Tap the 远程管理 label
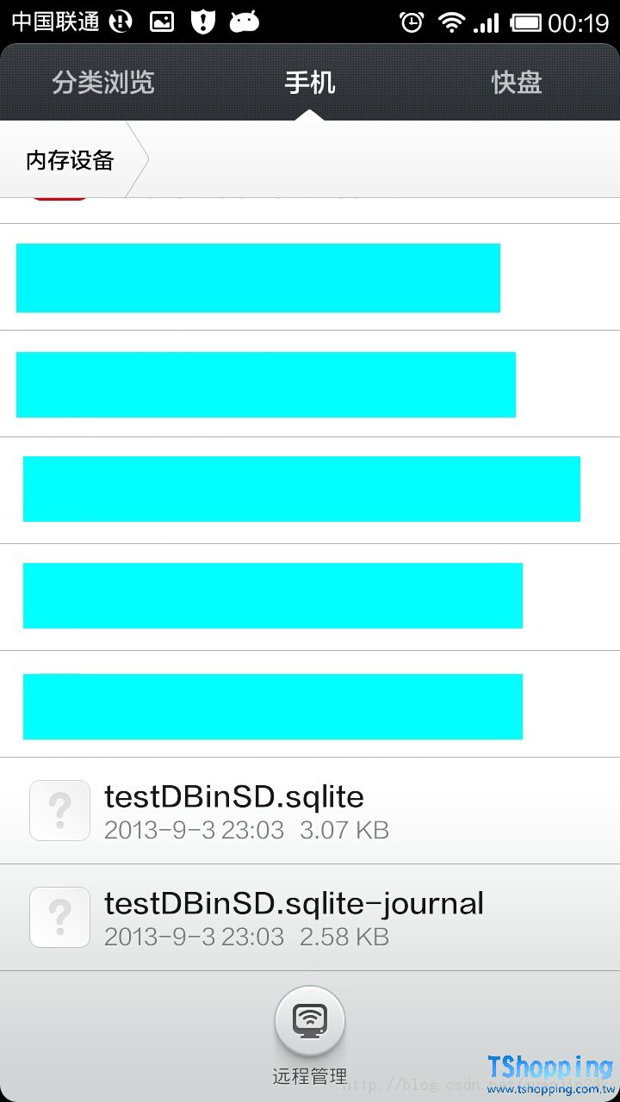 point(310,1076)
